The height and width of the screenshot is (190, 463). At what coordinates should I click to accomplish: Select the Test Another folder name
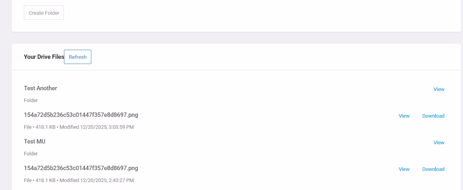click(40, 88)
